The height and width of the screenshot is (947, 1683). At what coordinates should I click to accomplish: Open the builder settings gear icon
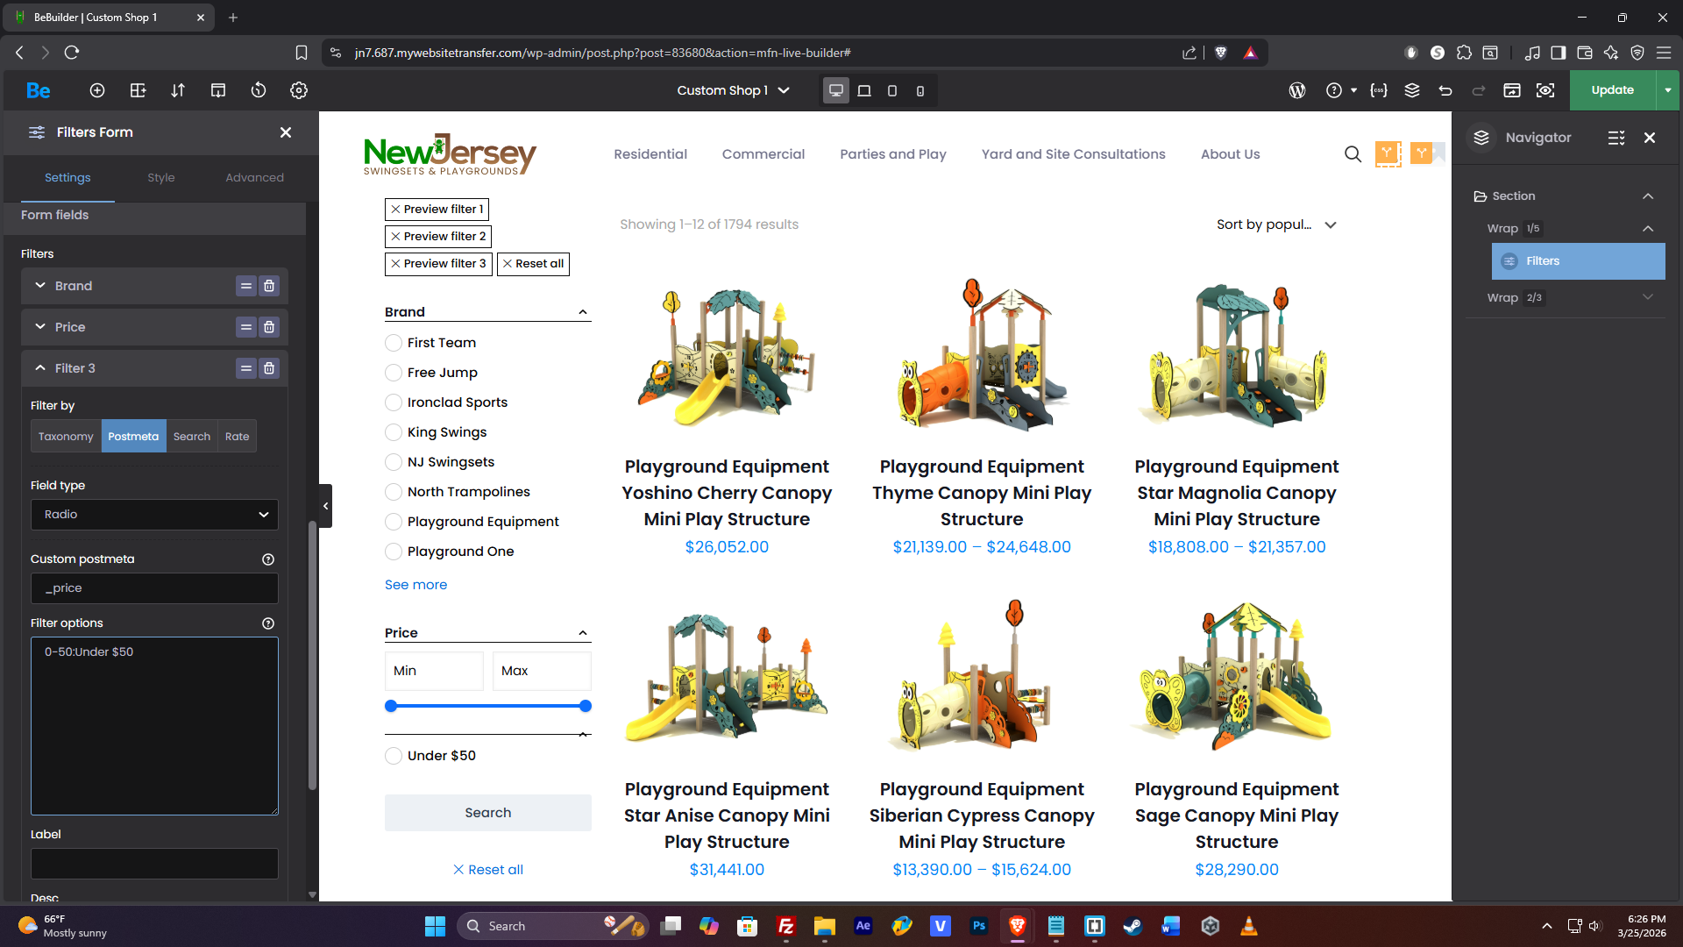coord(299,90)
